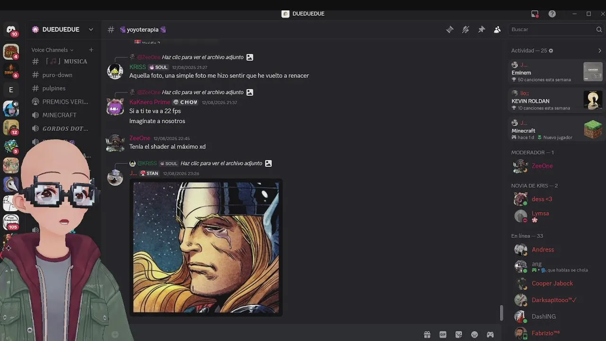Open the gift icon in message bar
The width and height of the screenshot is (606, 341).
pyautogui.click(x=427, y=334)
